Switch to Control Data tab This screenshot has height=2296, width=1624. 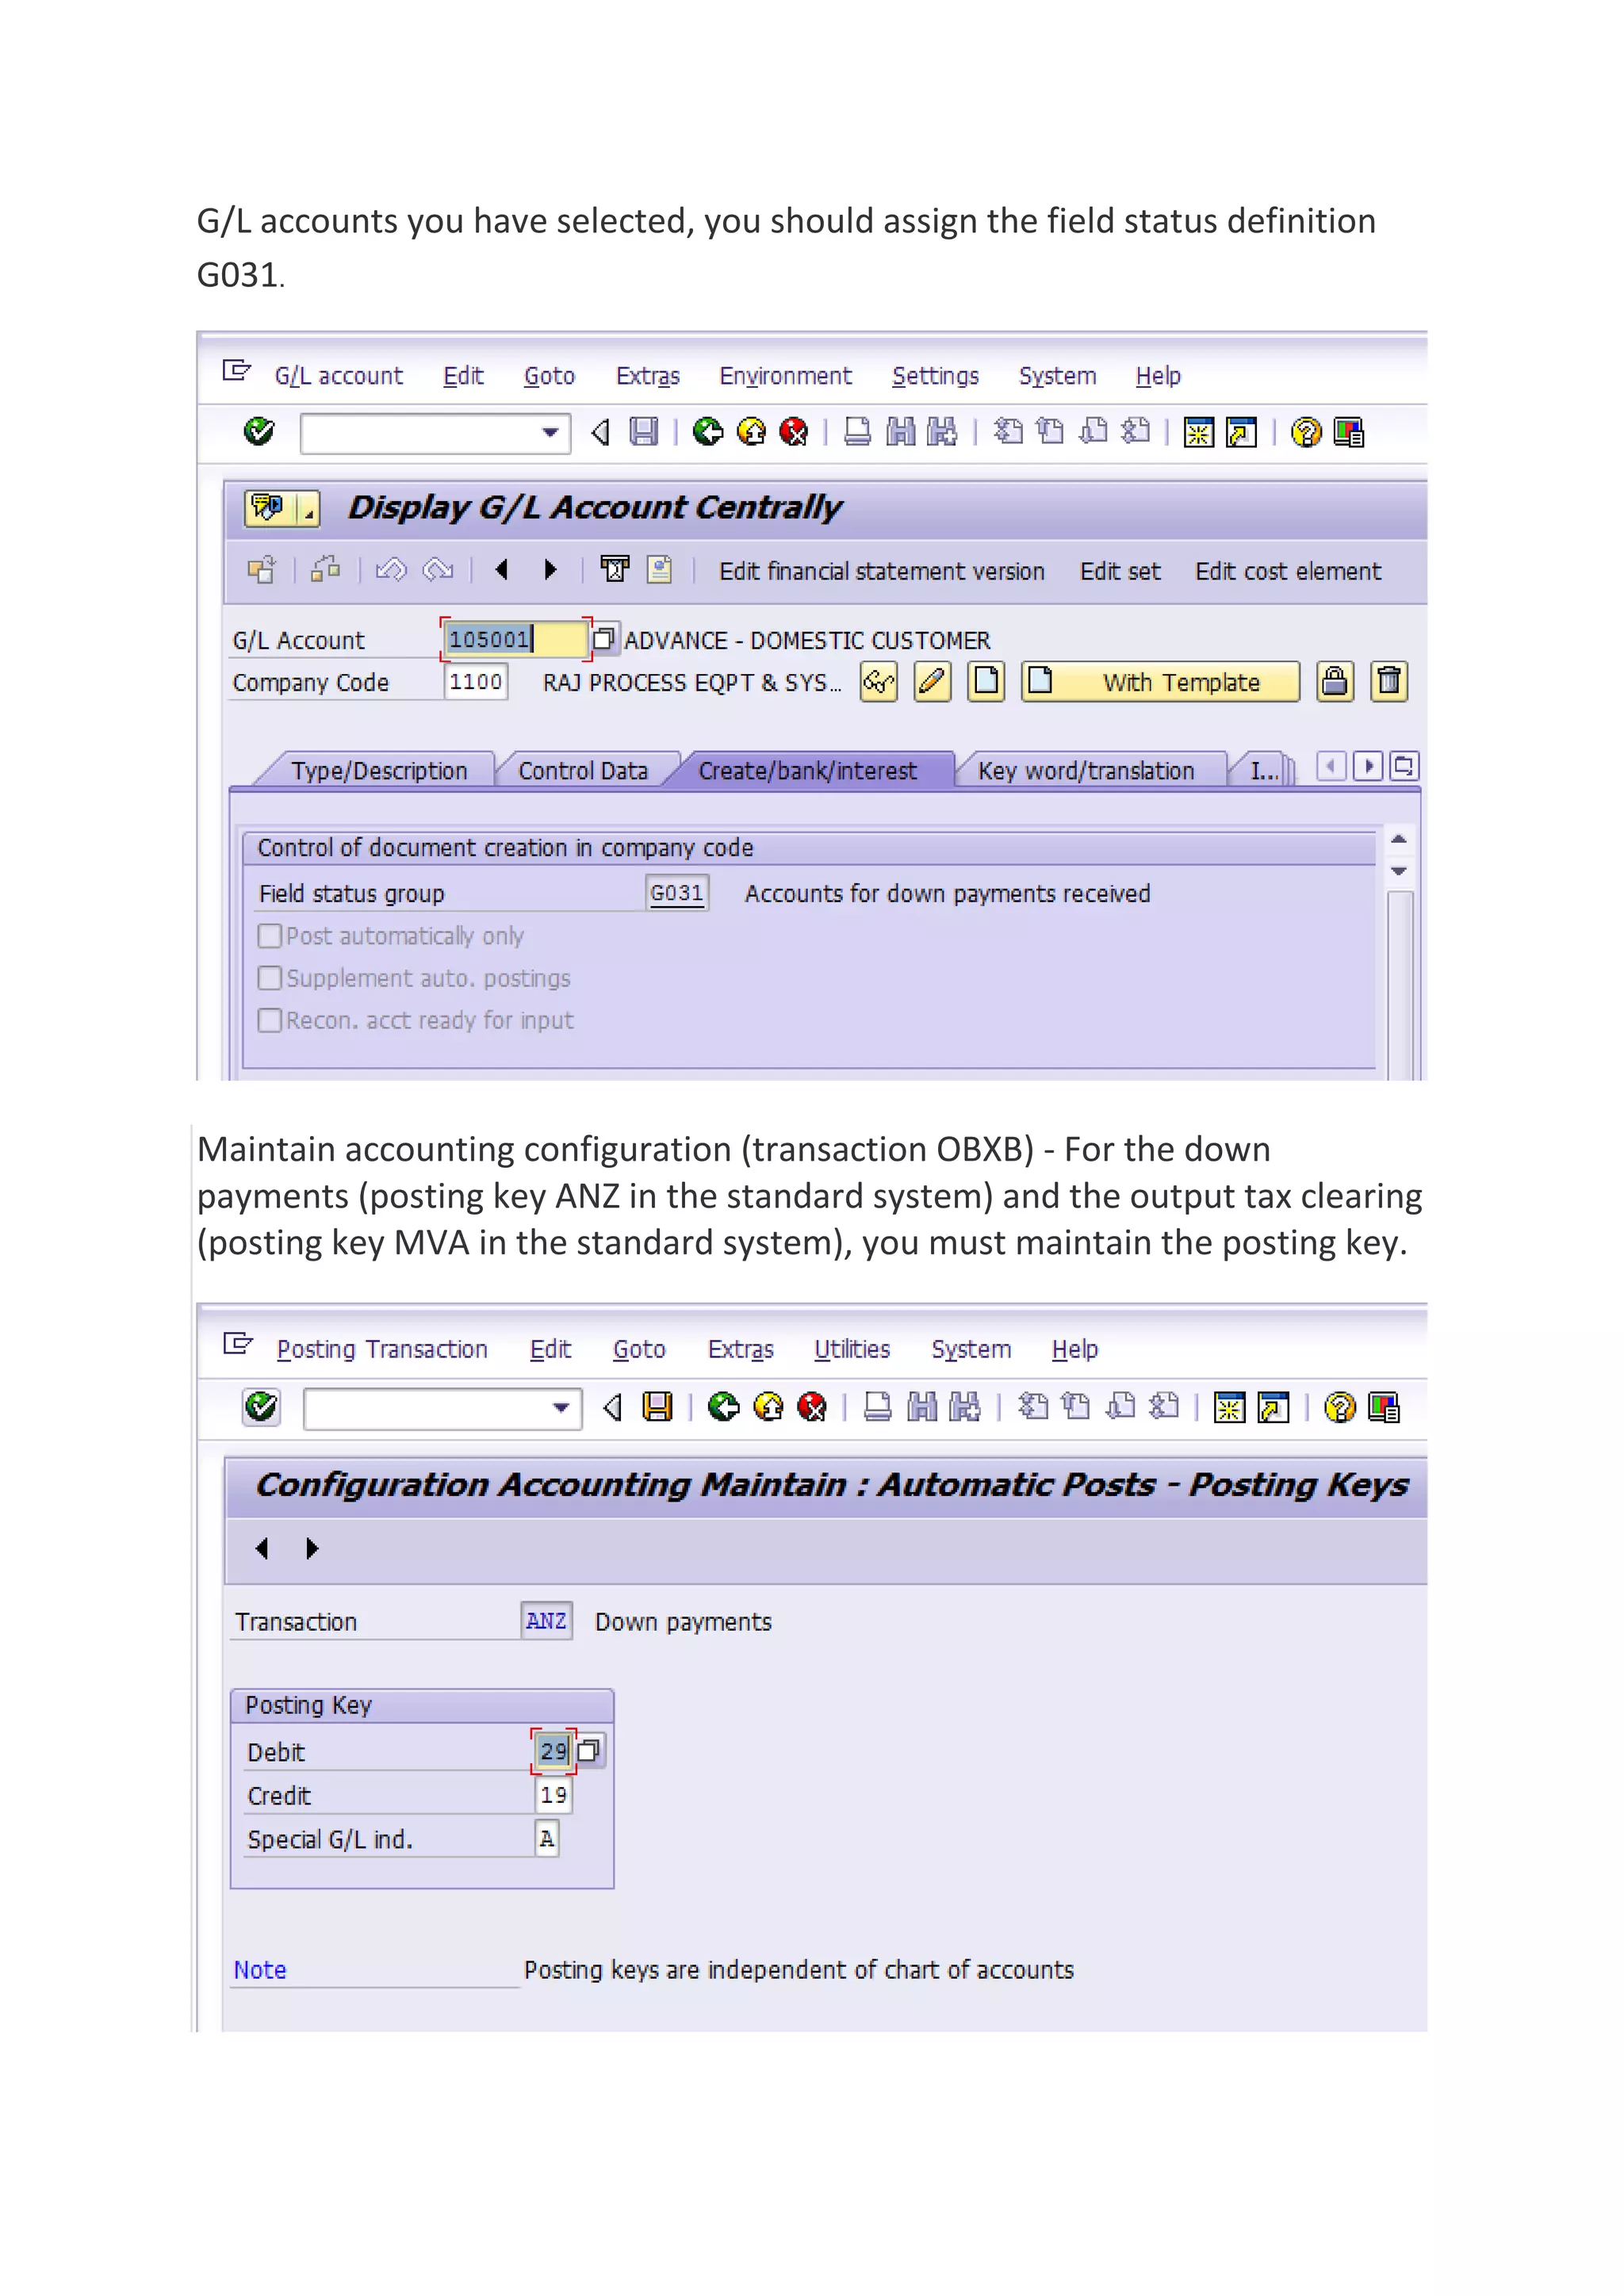(583, 771)
